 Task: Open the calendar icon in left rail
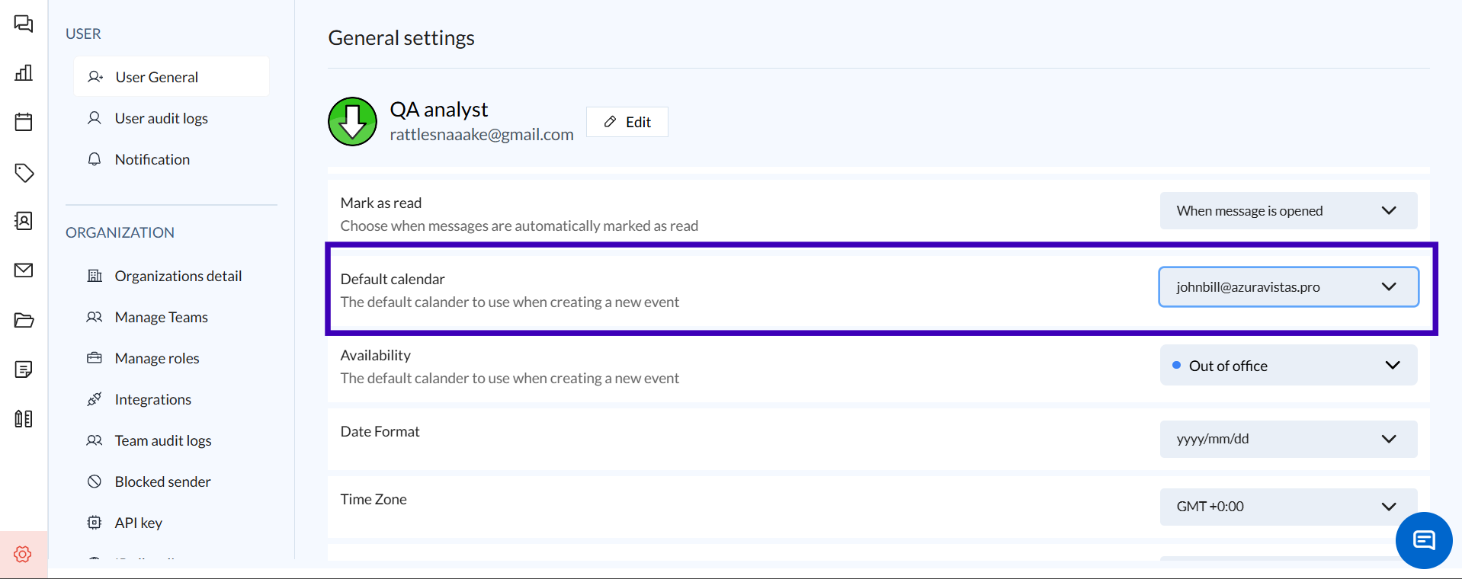click(24, 122)
